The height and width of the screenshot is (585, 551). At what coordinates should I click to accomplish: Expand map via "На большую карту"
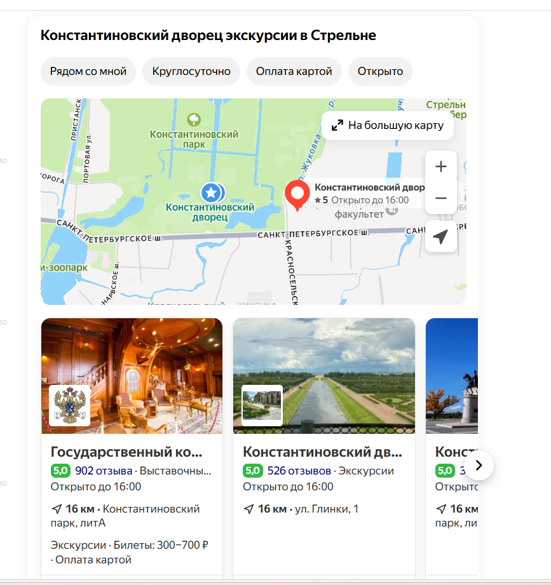(387, 125)
